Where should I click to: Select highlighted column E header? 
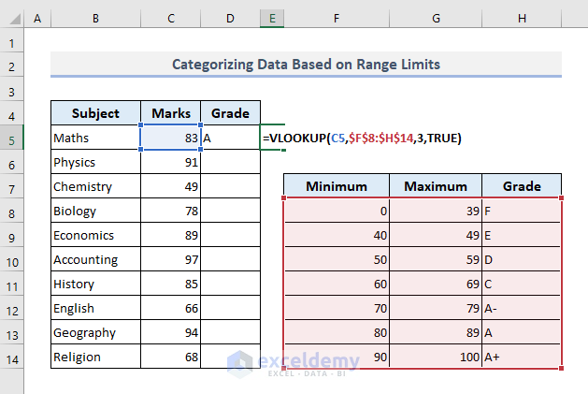(272, 18)
